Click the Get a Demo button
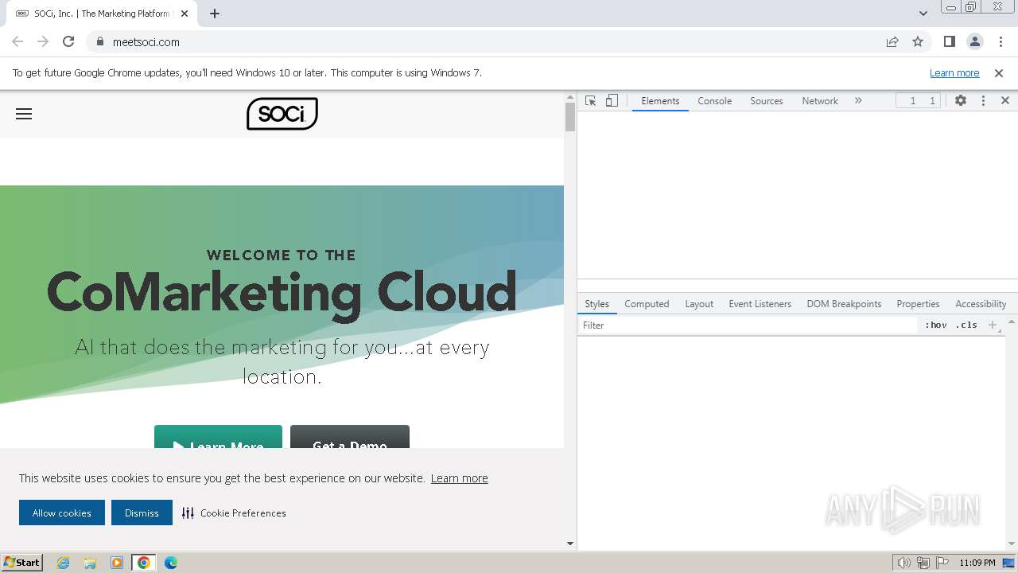Viewport: 1018px width, 573px height. (350, 437)
